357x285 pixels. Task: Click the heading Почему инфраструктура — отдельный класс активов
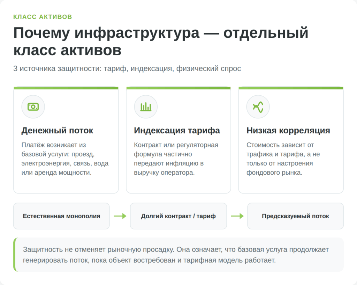pyautogui.click(x=161, y=41)
